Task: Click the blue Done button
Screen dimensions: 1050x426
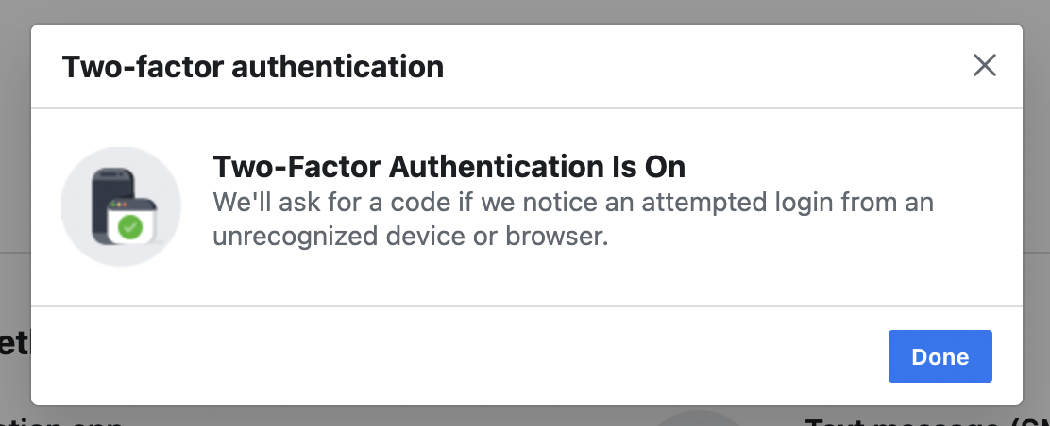Action: (940, 356)
